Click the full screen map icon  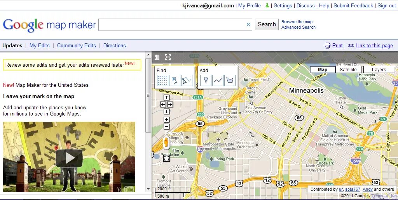168,57
